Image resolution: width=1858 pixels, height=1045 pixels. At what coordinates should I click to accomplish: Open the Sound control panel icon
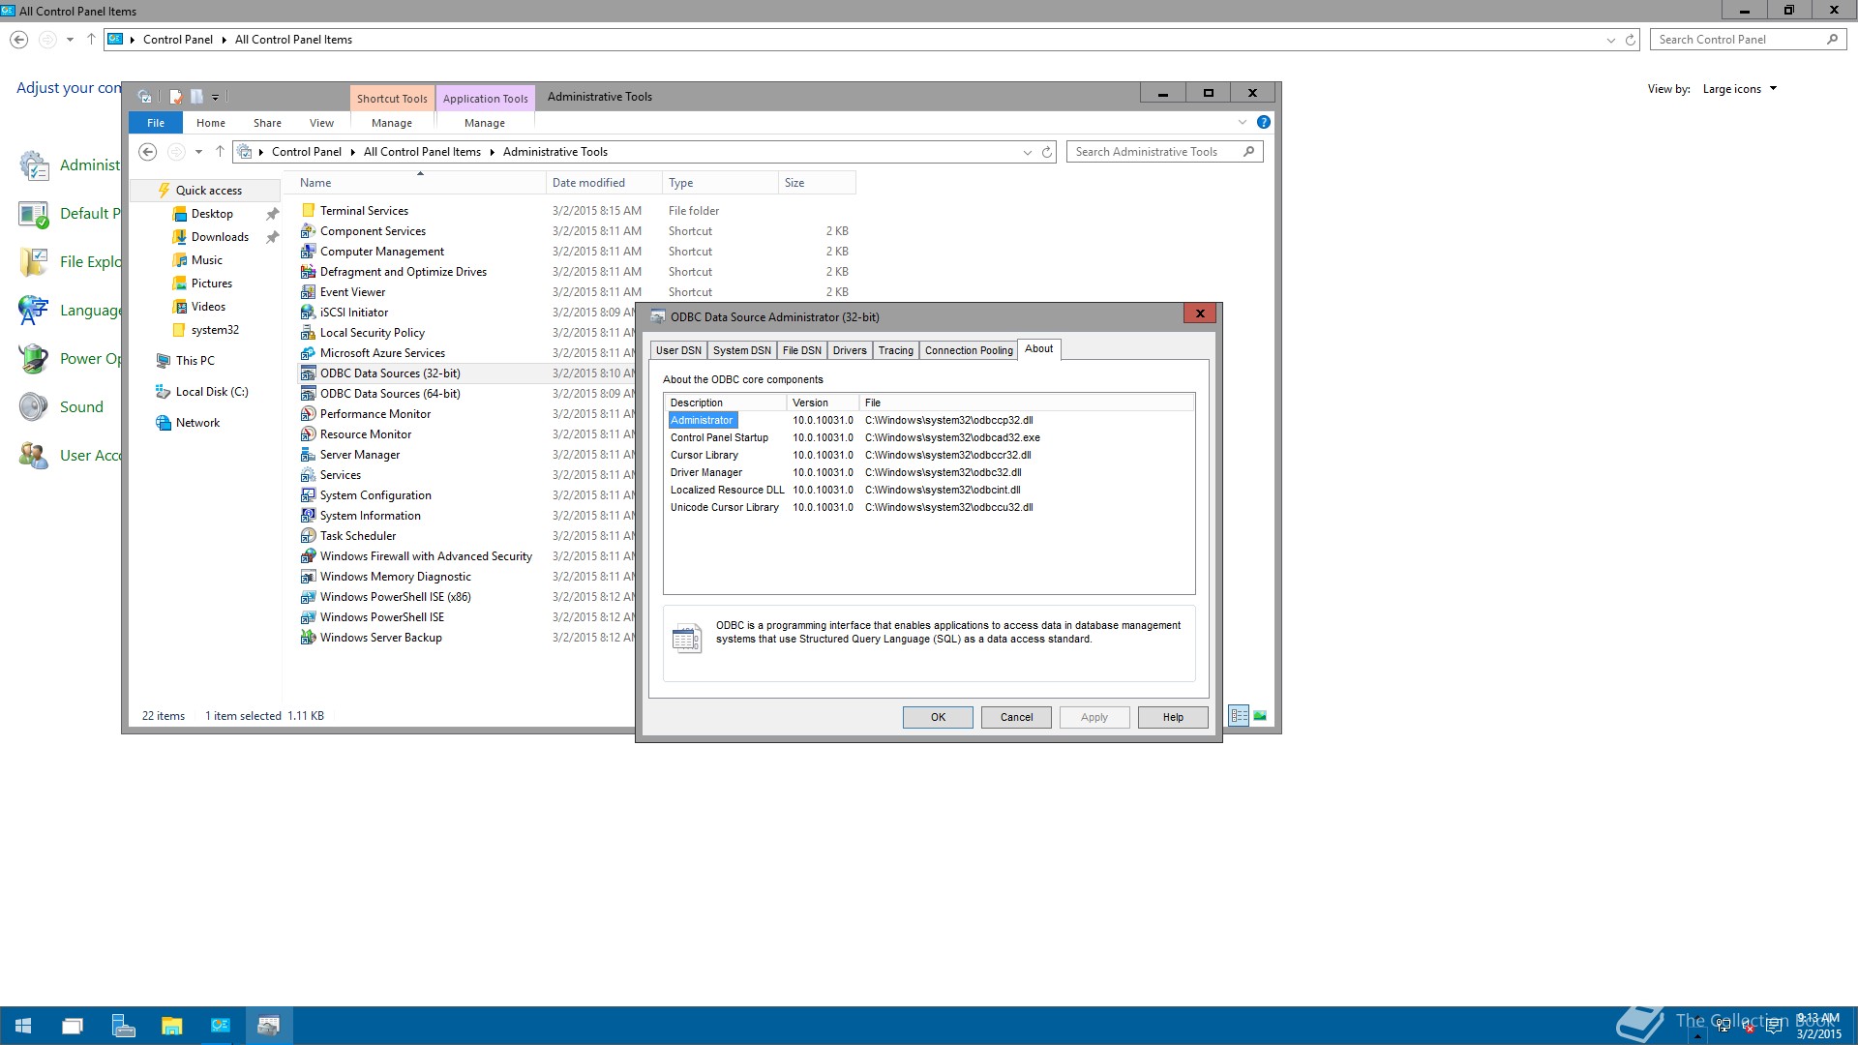[x=34, y=407]
